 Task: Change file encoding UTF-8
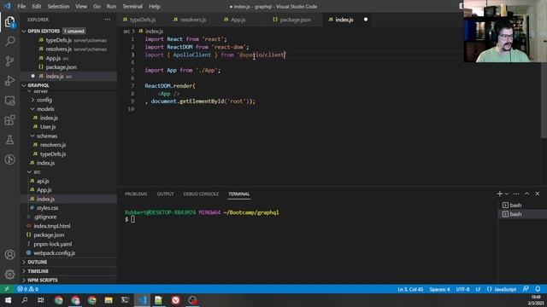[462, 289]
